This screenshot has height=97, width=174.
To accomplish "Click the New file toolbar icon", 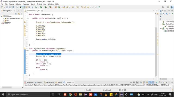I will pyautogui.click(x=2, y=7).
